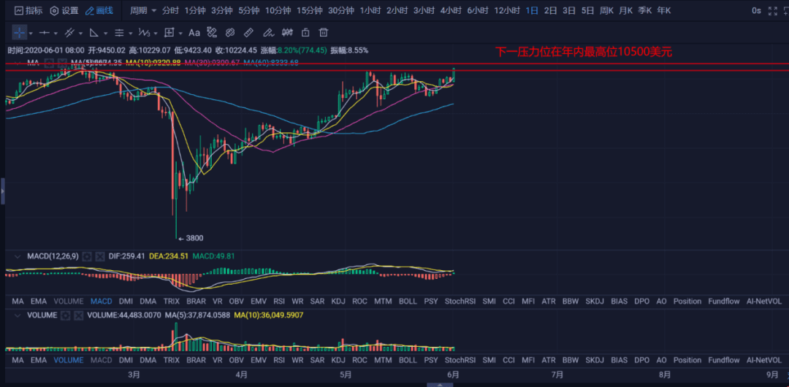Toggle Fundflow in the VOLUME panel indicator bar
The width and height of the screenshot is (789, 387).
pos(723,360)
